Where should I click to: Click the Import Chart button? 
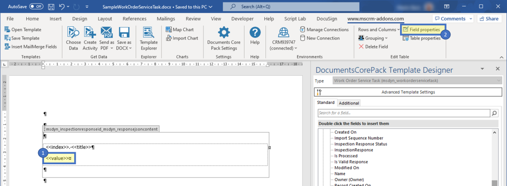tap(182, 38)
